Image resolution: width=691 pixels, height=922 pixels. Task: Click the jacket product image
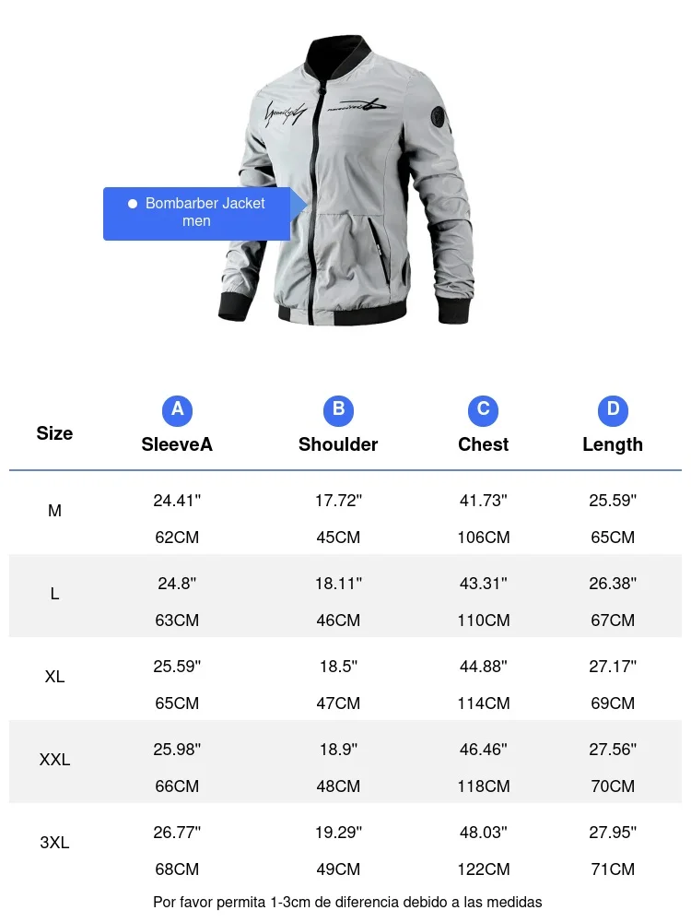pos(346,180)
